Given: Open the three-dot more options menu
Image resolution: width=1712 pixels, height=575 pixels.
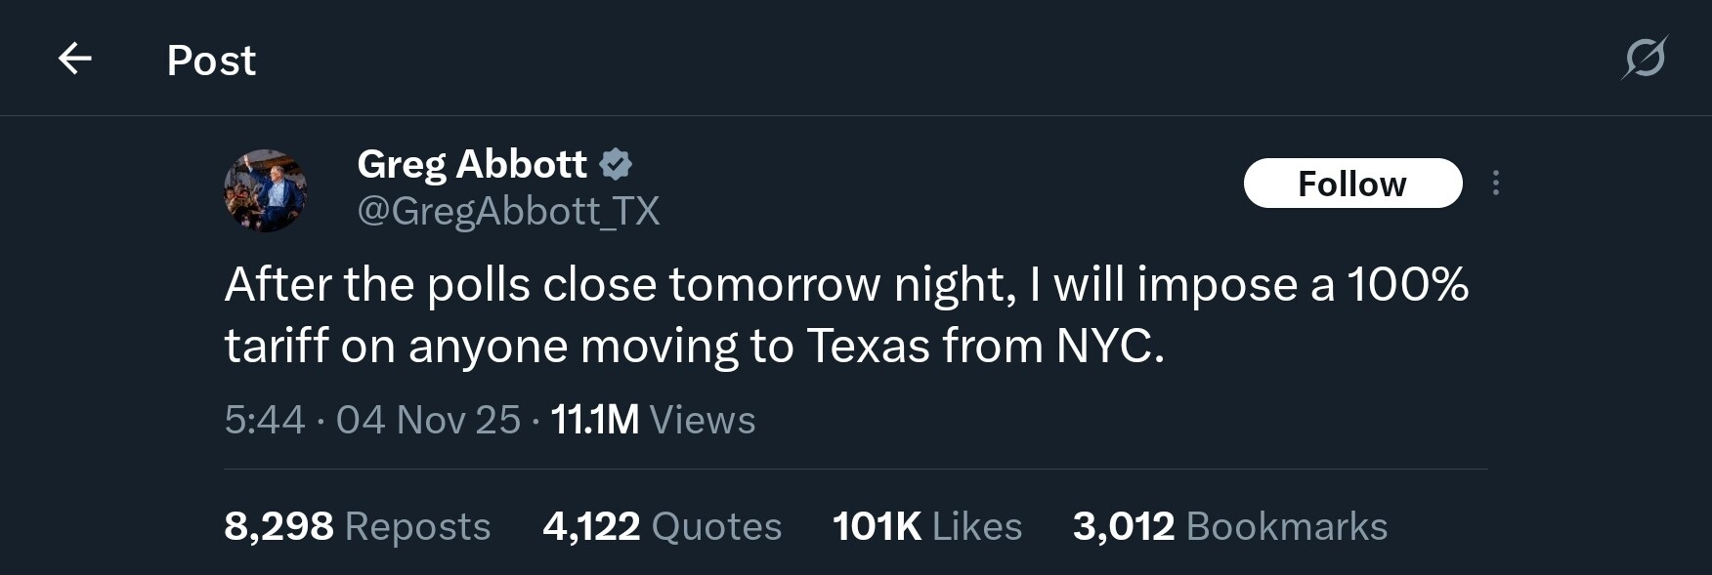Looking at the screenshot, I should 1495,184.
